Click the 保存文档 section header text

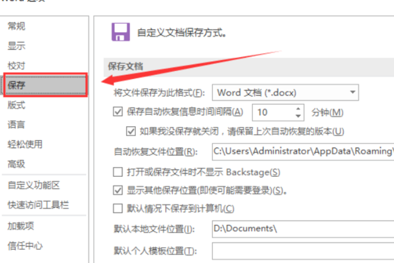pos(125,66)
